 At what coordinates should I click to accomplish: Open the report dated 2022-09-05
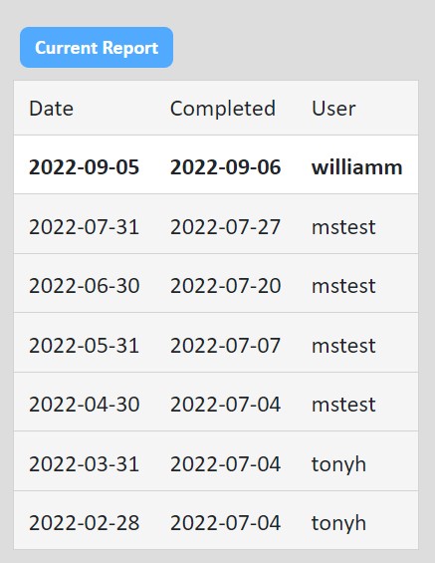tap(84, 167)
